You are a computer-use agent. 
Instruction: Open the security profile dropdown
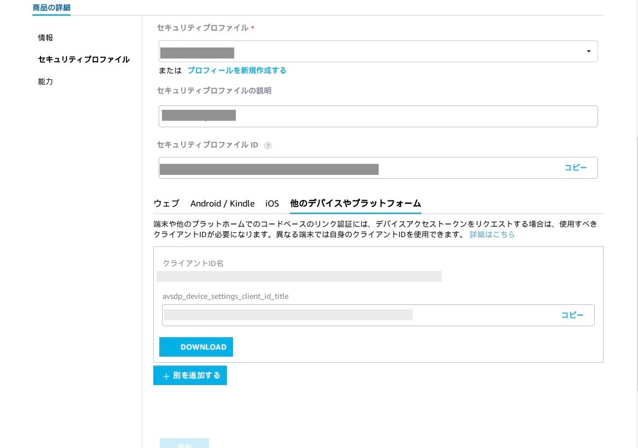[x=378, y=51]
